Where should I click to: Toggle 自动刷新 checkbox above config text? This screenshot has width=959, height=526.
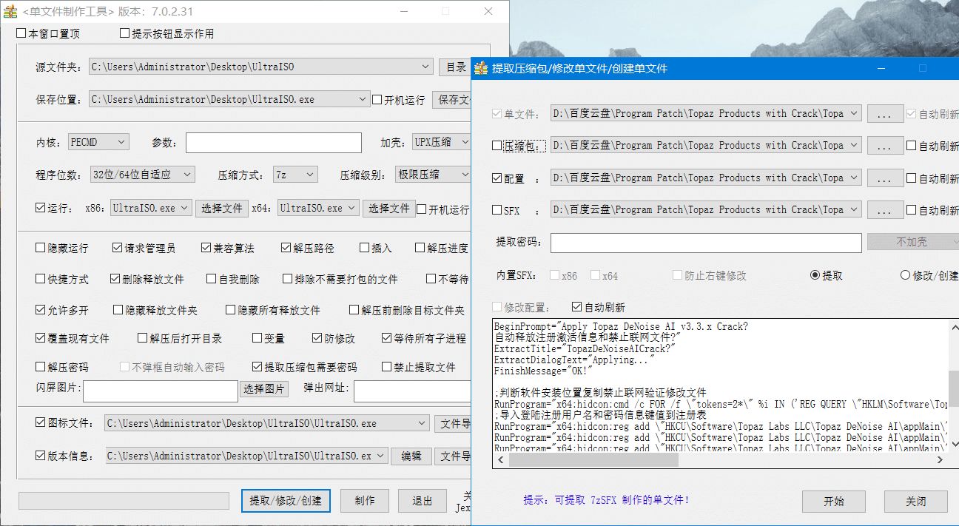click(577, 307)
